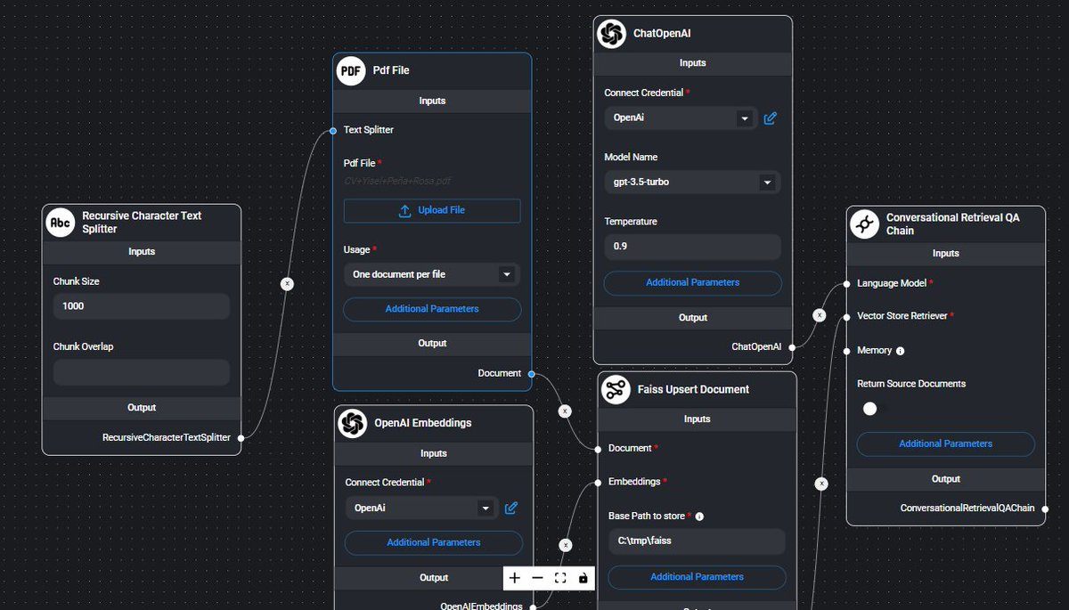Zoom out with the minus control
The height and width of the screenshot is (610, 1069).
[x=537, y=578]
